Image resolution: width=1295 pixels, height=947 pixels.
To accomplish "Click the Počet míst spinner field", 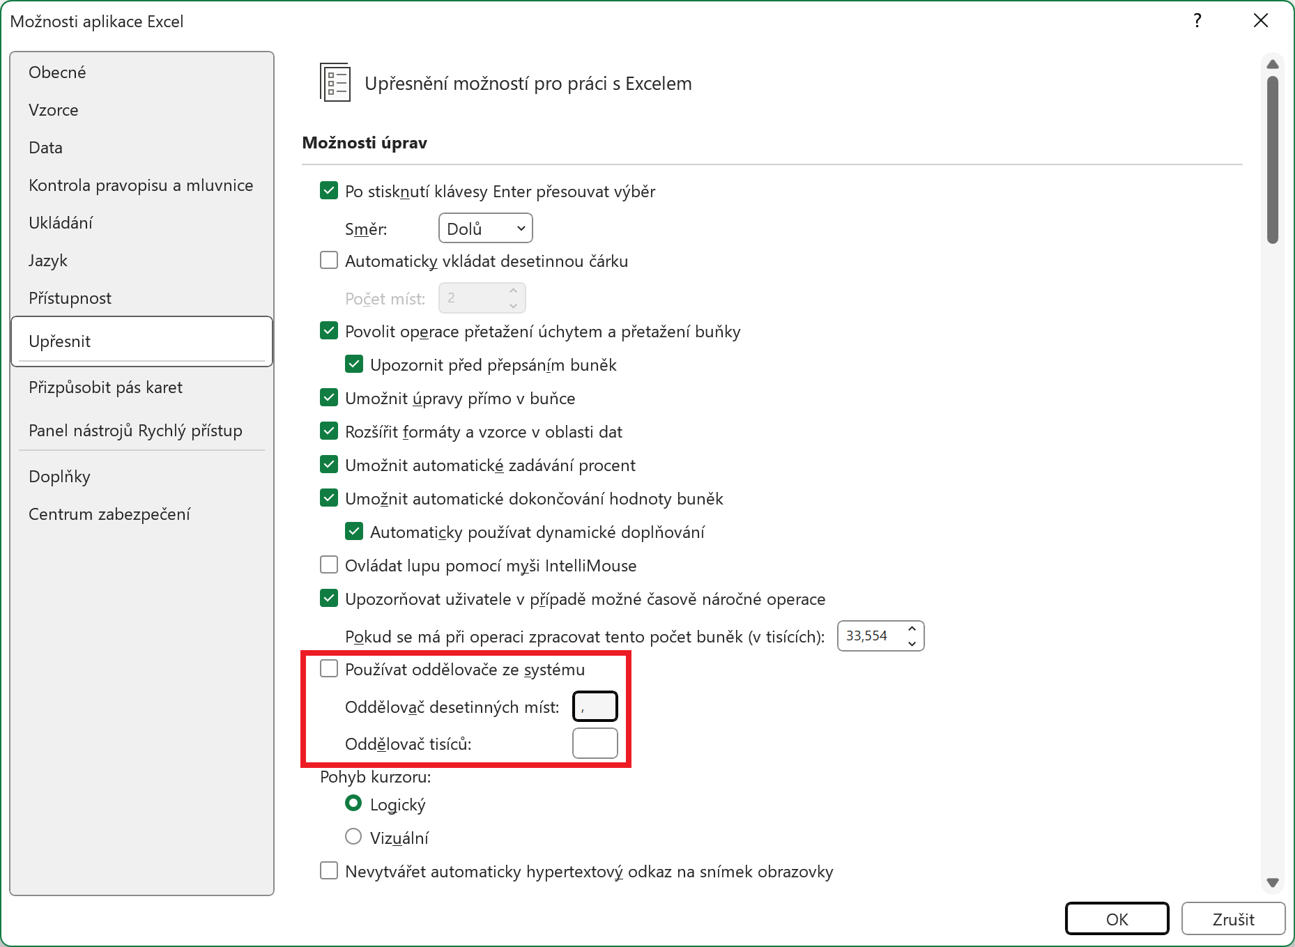I will [x=482, y=298].
